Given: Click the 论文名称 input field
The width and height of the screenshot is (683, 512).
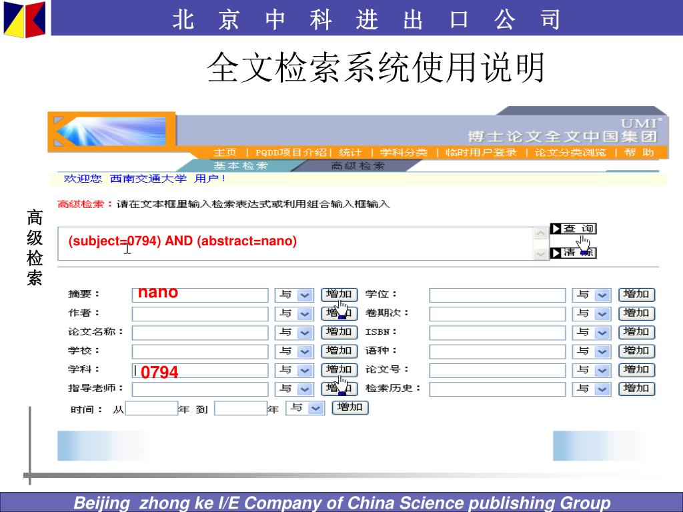Looking at the screenshot, I should 200,333.
